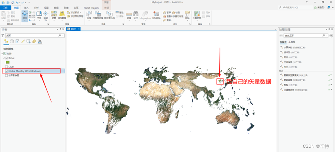Image resolution: width=335 pixels, height=152 pixels.
Task: Switch to the Analysis (分析) ribbon tab
Action: tap(36, 8)
